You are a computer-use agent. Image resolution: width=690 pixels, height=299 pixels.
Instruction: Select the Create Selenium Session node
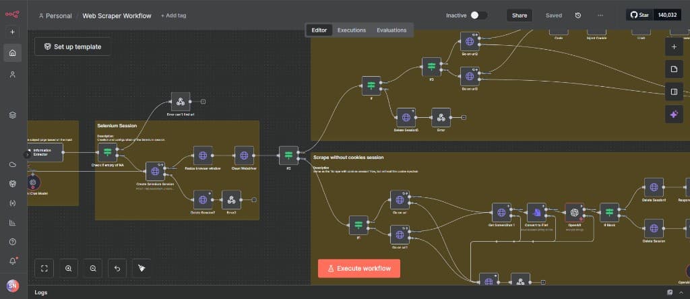click(156, 171)
